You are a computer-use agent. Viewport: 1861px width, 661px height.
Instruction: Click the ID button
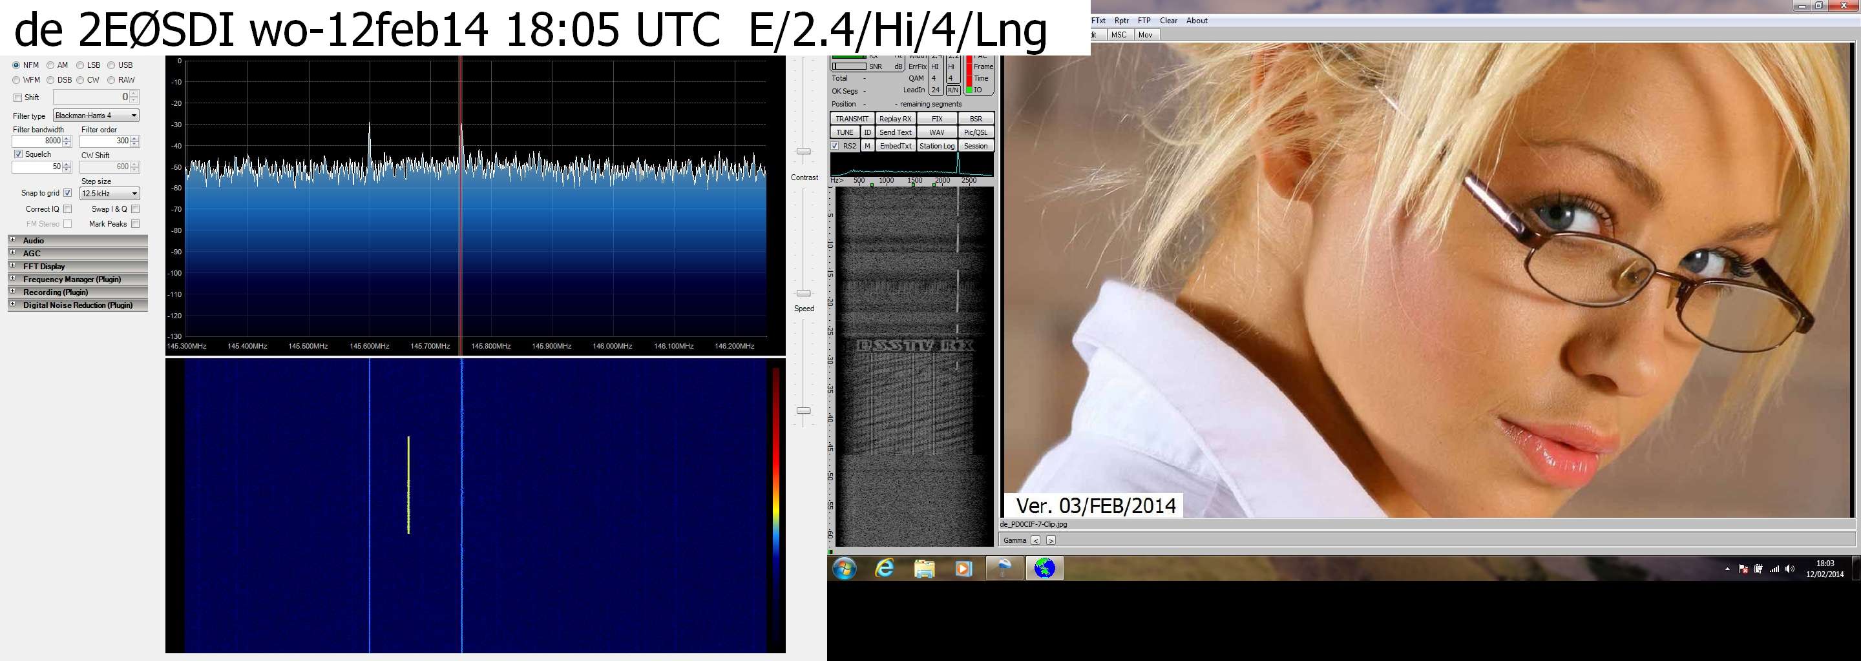click(x=868, y=133)
